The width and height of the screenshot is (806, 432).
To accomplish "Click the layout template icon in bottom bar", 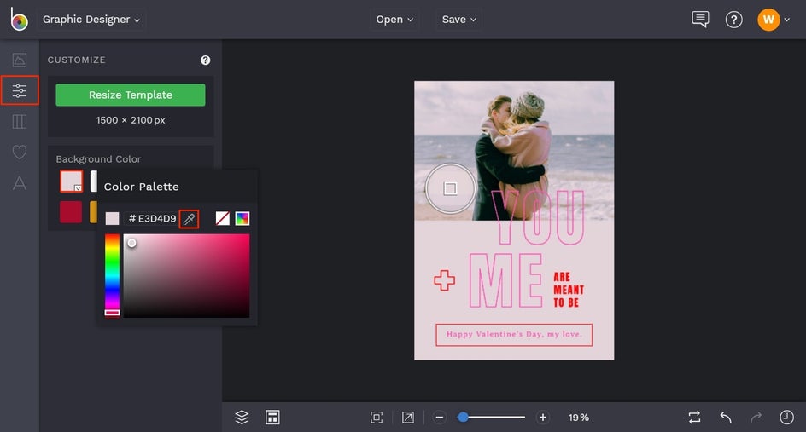I will (x=272, y=418).
